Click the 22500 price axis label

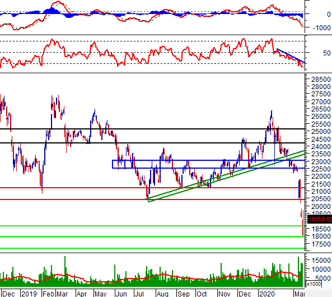(321, 169)
